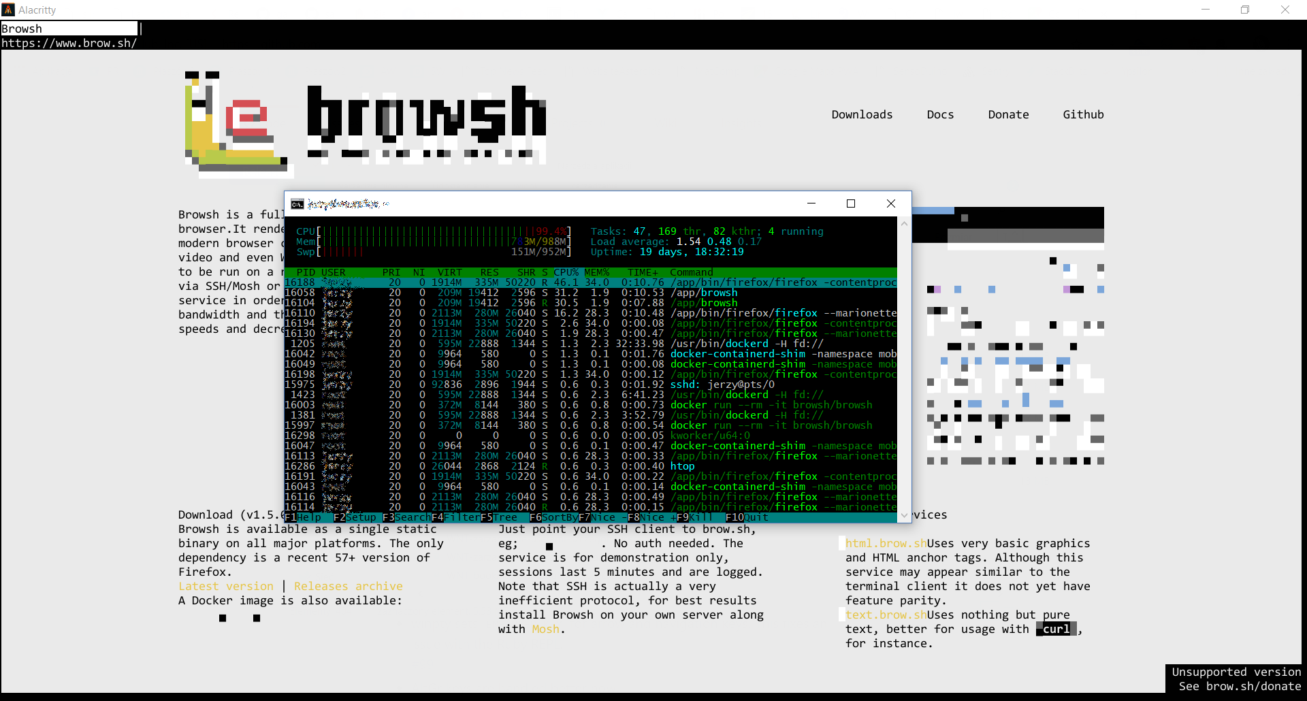
Task: Select kworker process row PID 16298
Action: tap(591, 436)
